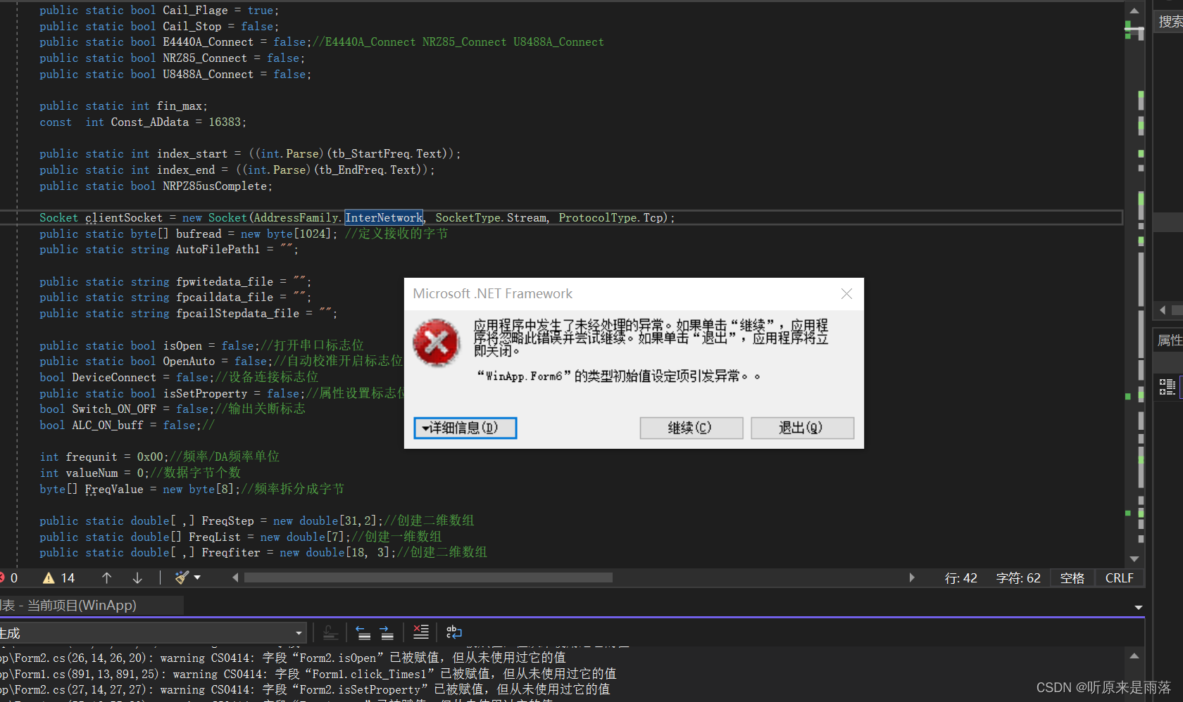Image resolution: width=1183 pixels, height=702 pixels.
Task: Go to next issue with down arrow
Action: tap(137, 577)
